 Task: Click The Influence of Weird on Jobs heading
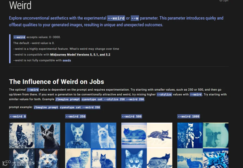point(57,82)
